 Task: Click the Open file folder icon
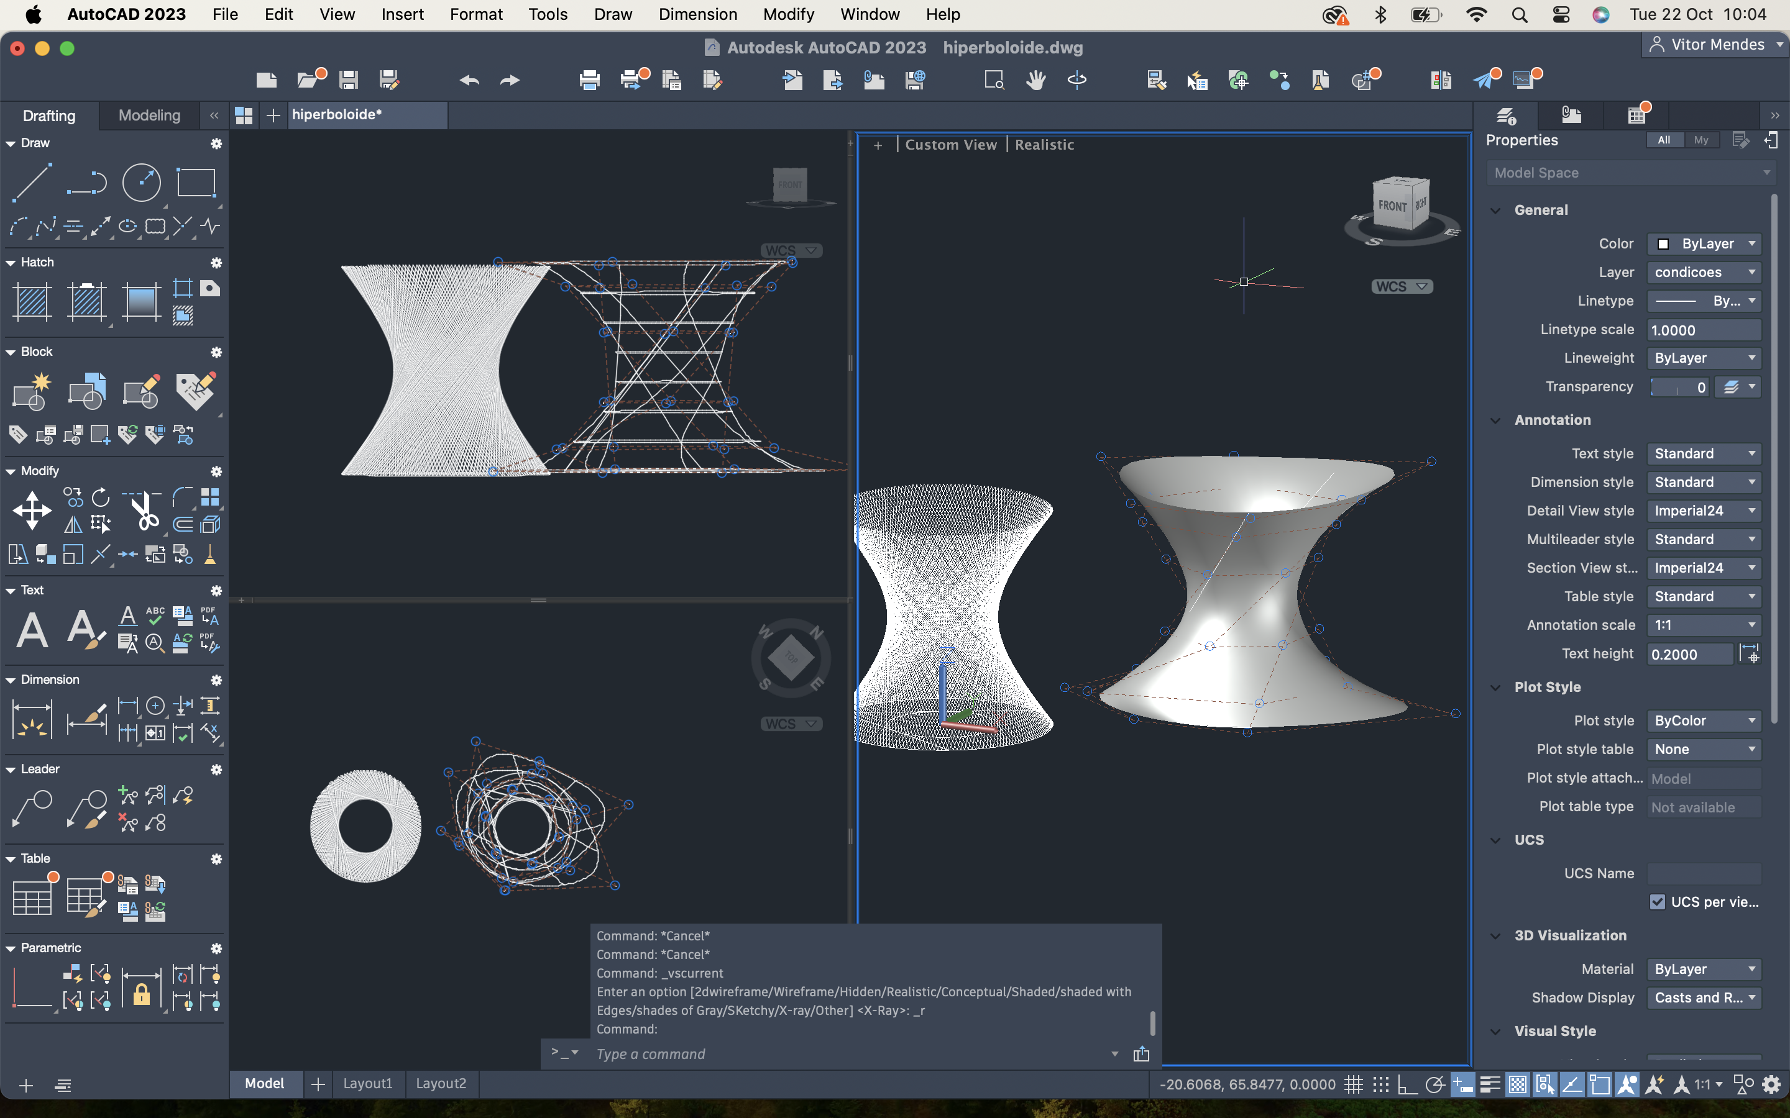coord(308,80)
